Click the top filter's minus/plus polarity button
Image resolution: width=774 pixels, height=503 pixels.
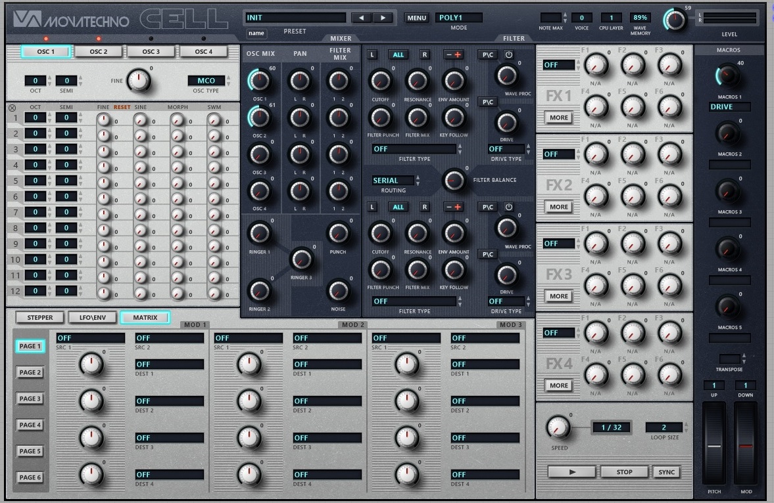(x=453, y=55)
